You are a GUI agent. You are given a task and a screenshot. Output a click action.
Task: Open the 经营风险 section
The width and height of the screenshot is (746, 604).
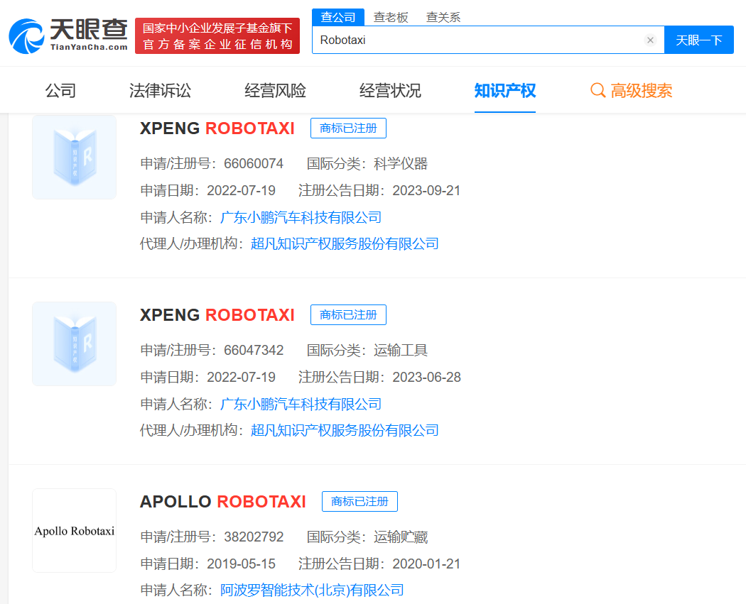pyautogui.click(x=275, y=90)
